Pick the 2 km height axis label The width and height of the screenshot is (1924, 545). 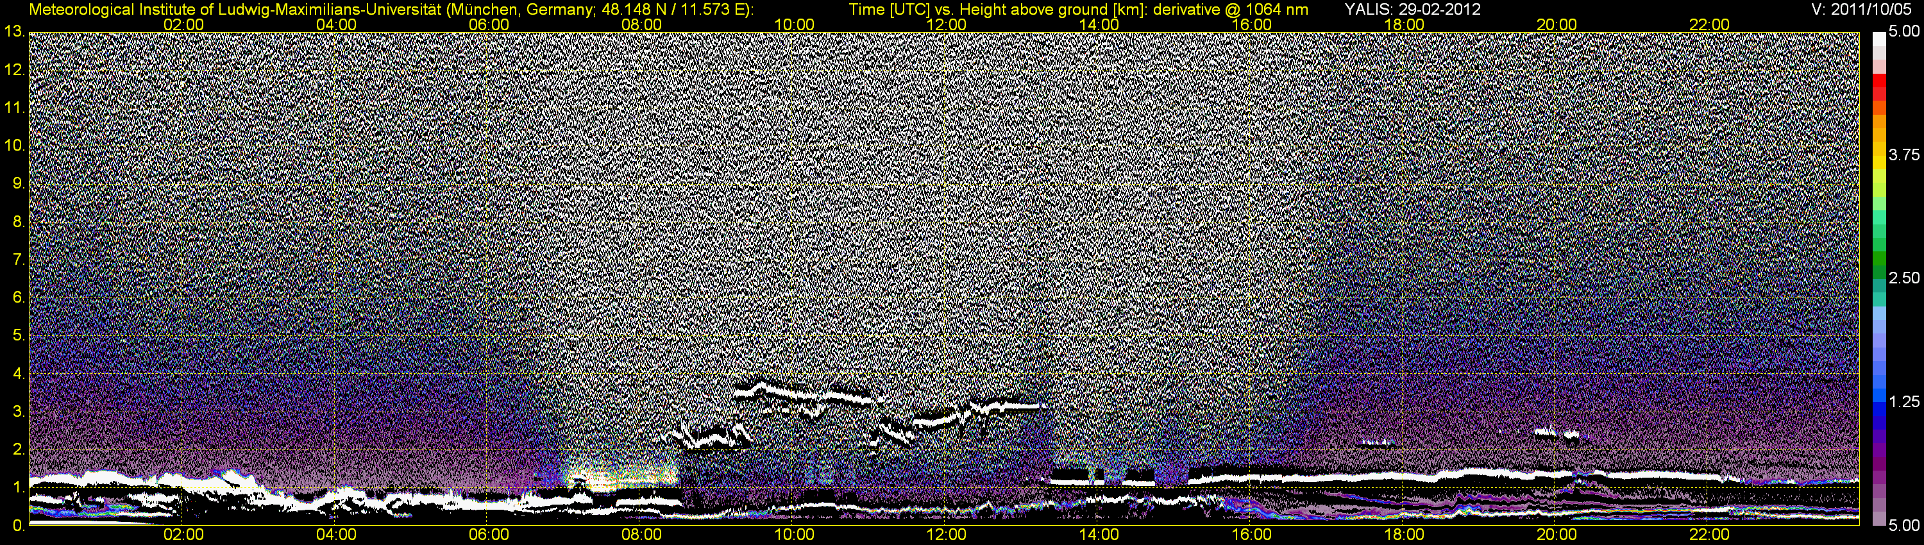pos(19,449)
